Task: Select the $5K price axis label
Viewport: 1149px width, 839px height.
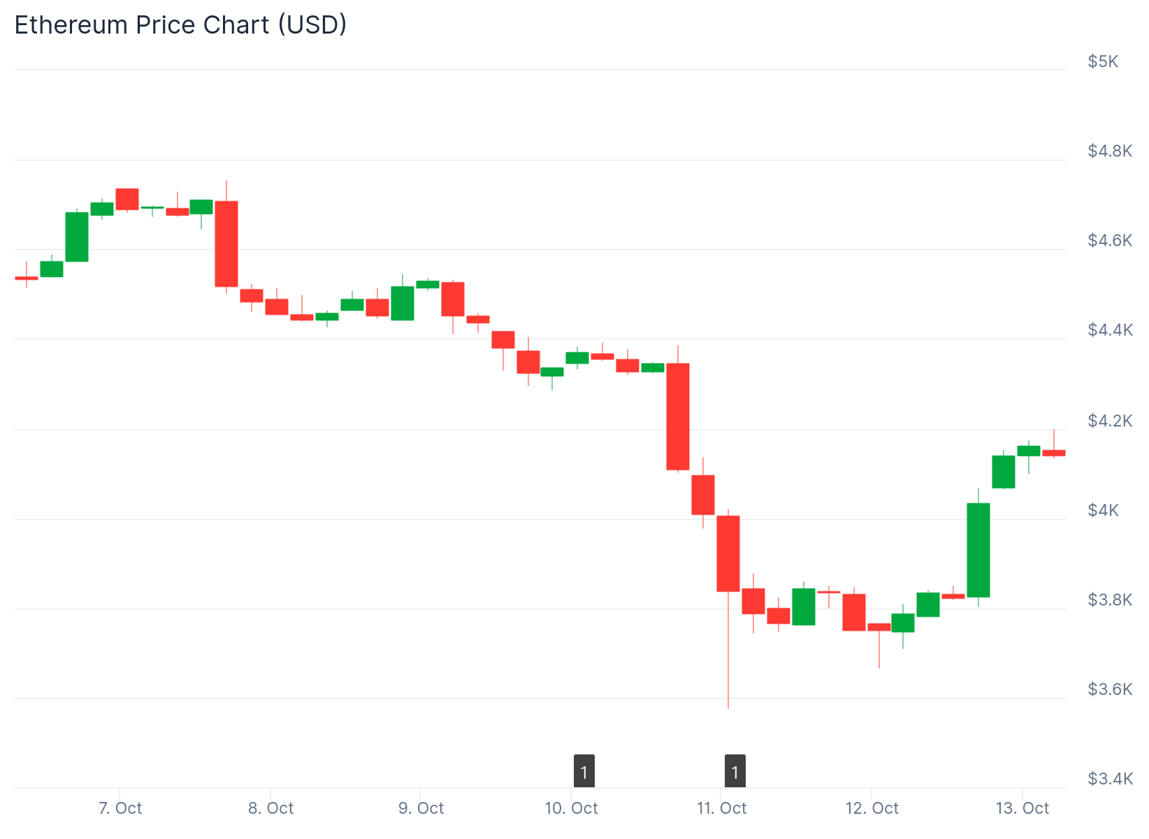Action: click(x=1102, y=62)
